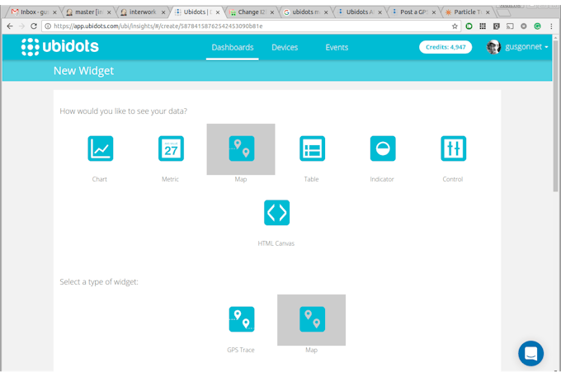This screenshot has height=377, width=561.
Task: Select the Map widget type icon
Action: 312,319
